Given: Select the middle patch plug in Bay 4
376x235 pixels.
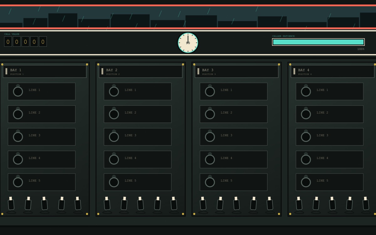Looking at the screenshot, I should tap(332, 204).
